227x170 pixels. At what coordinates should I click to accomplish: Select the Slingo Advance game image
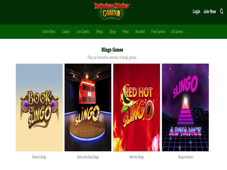(x=185, y=107)
